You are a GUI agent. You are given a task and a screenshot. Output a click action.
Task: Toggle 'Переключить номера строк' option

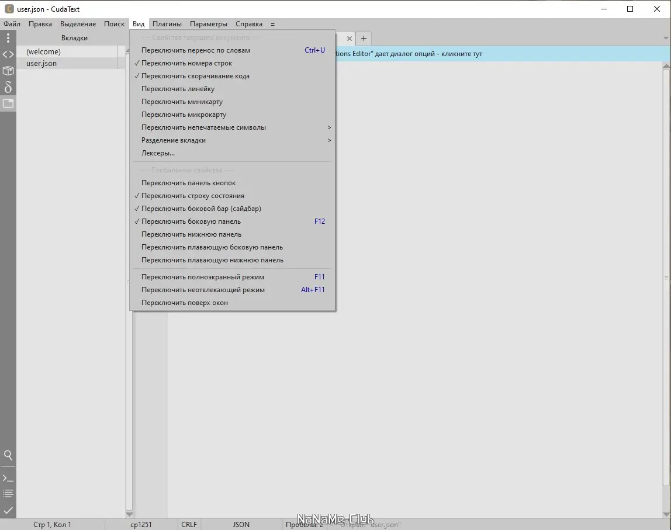tap(187, 63)
